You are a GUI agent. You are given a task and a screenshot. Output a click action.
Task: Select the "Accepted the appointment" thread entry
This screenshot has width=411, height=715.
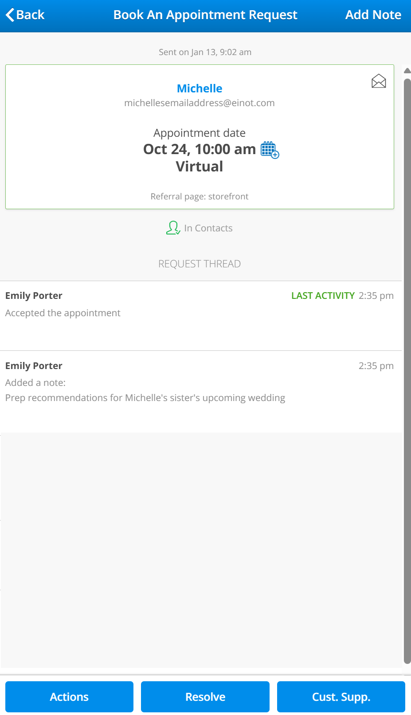click(x=63, y=313)
